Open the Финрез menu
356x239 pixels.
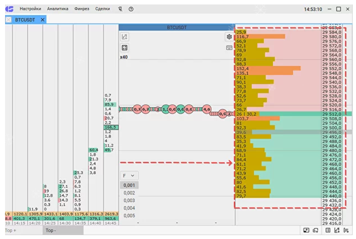coord(82,9)
